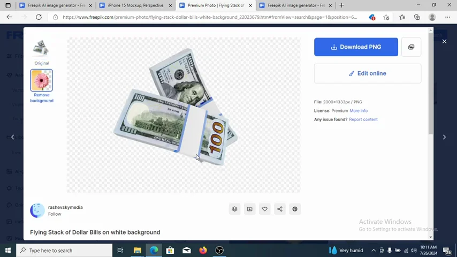The height and width of the screenshot is (257, 457).
Task: Open Edge settings and more menu
Action: [x=447, y=17]
